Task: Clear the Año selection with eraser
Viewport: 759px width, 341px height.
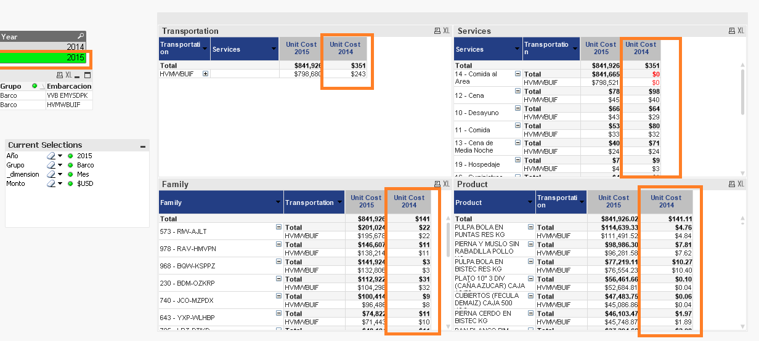Action: pos(51,156)
